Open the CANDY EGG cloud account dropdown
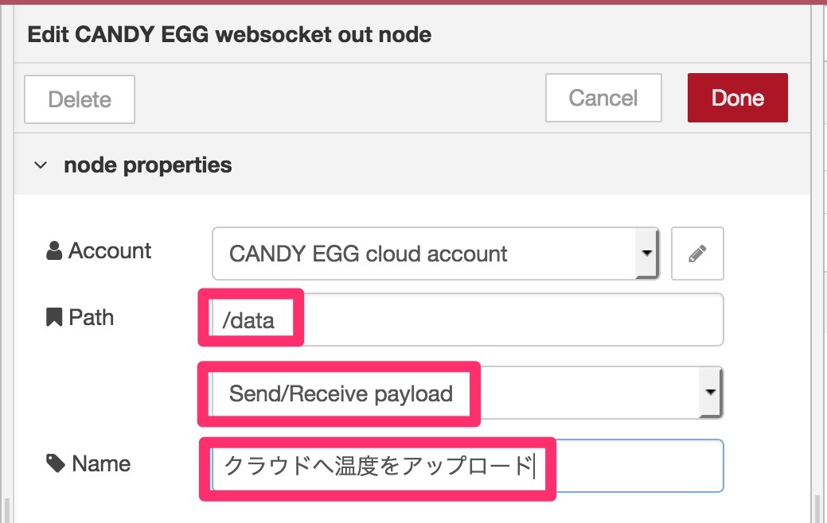This screenshot has height=523, width=827. [435, 254]
